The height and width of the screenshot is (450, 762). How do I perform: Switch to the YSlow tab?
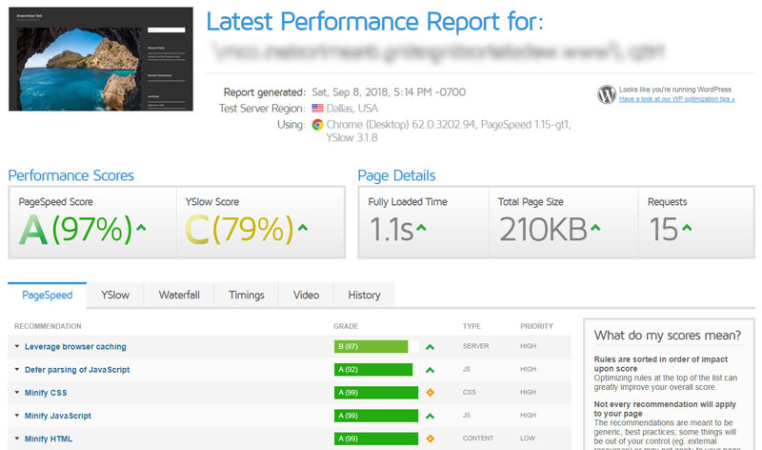click(115, 296)
